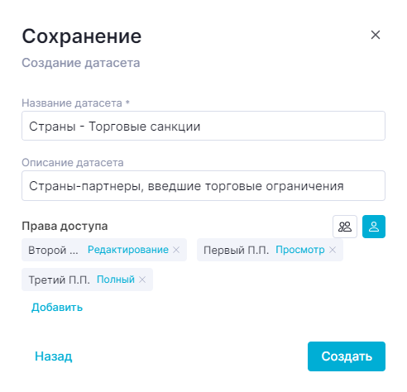Focus the Название датасета field
Viewport: 407px width, 392px height.
point(203,126)
